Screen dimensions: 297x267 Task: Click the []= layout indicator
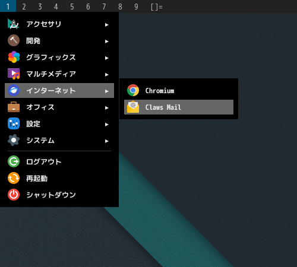pos(156,7)
